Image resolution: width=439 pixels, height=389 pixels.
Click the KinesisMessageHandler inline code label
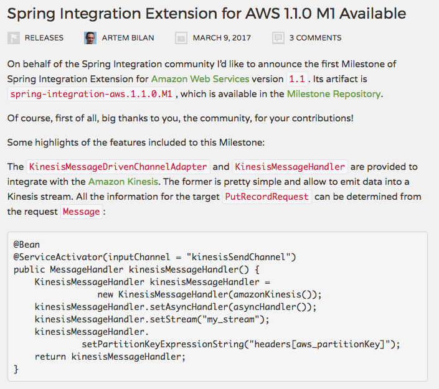tap(290, 167)
